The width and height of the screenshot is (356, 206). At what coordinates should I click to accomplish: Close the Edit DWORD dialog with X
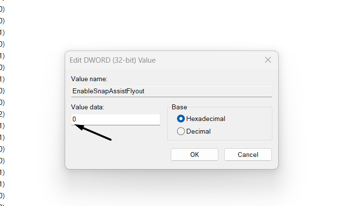(x=267, y=60)
